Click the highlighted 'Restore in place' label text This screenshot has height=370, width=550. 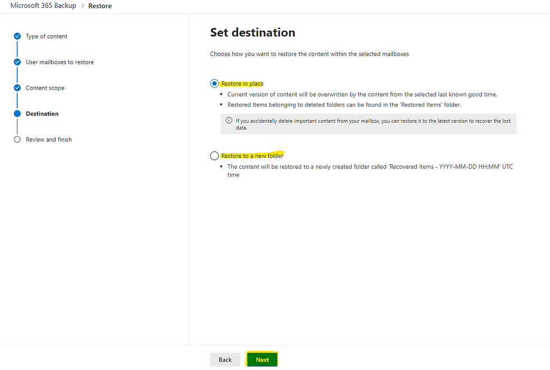click(x=242, y=84)
